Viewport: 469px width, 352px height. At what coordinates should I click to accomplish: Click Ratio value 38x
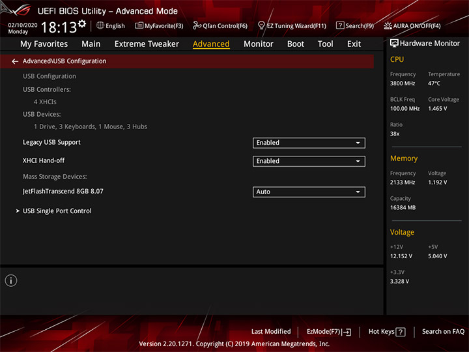[x=395, y=134]
